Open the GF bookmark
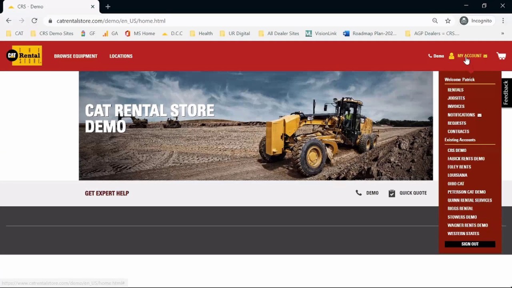Screen dimensions: 512x288 [x=88, y=34]
